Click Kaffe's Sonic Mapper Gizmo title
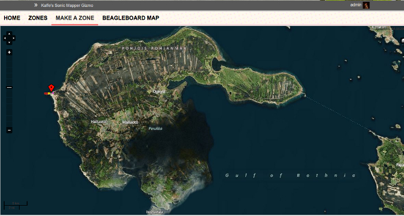This screenshot has width=404, height=216. tap(67, 5)
